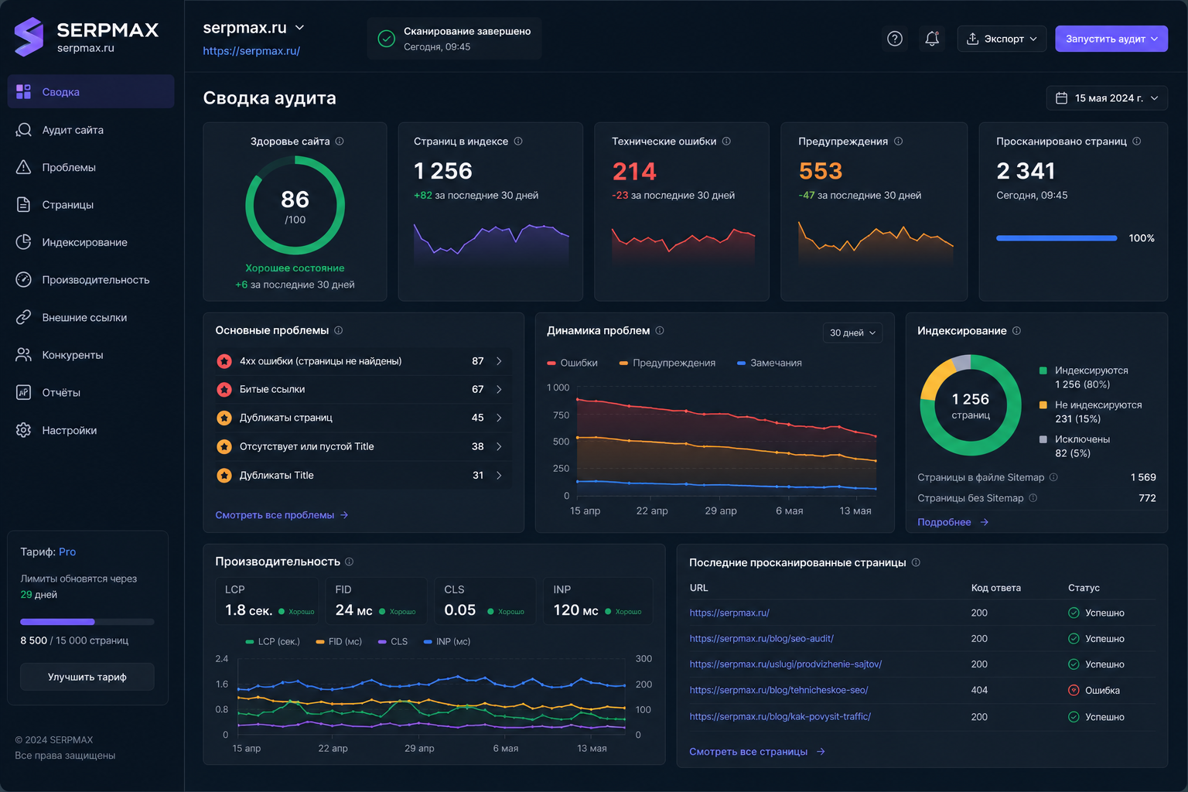Screen dimensions: 1188x792
Task: Open Проблемы sidebar section
Action: click(x=90, y=167)
